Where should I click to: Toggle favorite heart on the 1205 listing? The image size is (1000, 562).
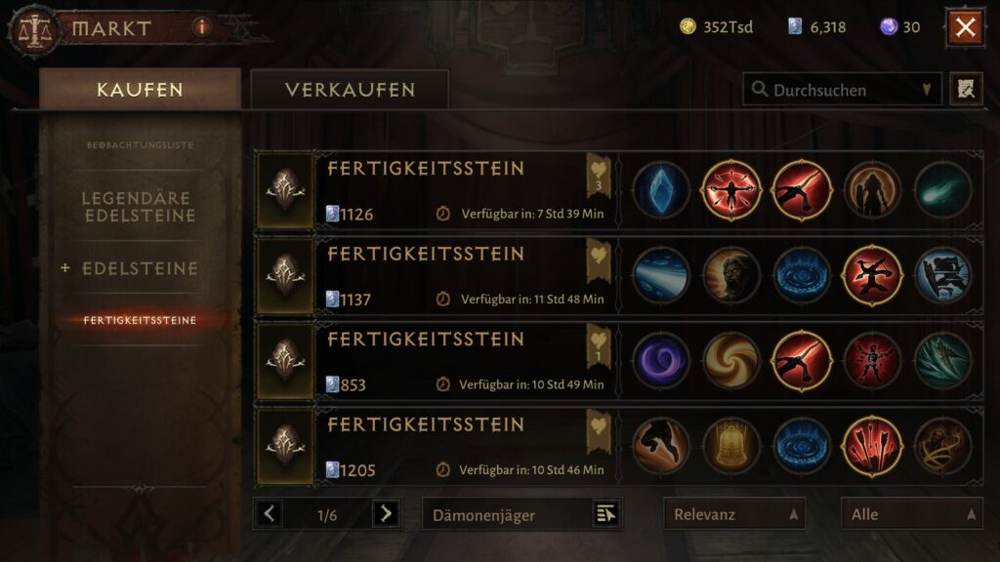[x=599, y=430]
